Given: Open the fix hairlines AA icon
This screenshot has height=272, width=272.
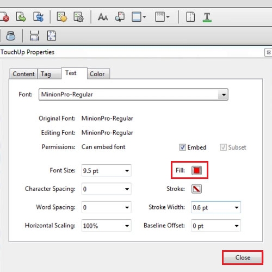Looking at the screenshot, I should [103, 17].
